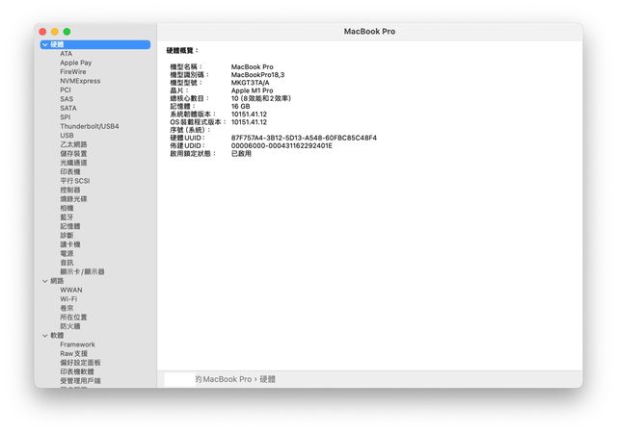Open the Raw 支援 entry
This screenshot has height=433, width=617.
coord(74,354)
